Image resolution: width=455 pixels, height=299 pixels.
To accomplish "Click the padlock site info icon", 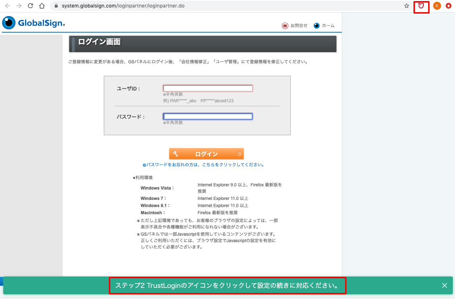I will [x=56, y=6].
